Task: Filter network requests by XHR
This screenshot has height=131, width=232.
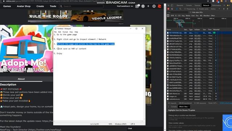Action: tap(173, 16)
